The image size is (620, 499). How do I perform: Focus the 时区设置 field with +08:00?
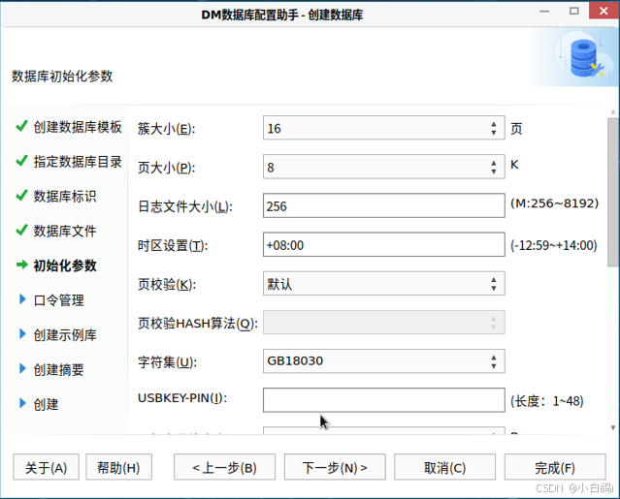[x=383, y=244]
